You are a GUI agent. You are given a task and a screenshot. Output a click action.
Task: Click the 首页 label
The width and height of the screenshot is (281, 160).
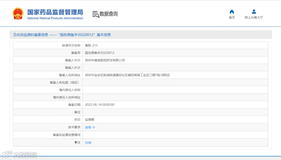(x=232, y=17)
